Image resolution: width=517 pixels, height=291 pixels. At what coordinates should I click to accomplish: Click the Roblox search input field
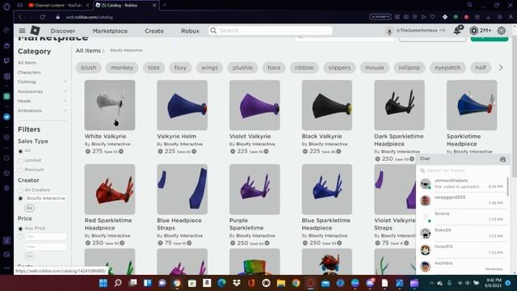point(271,31)
